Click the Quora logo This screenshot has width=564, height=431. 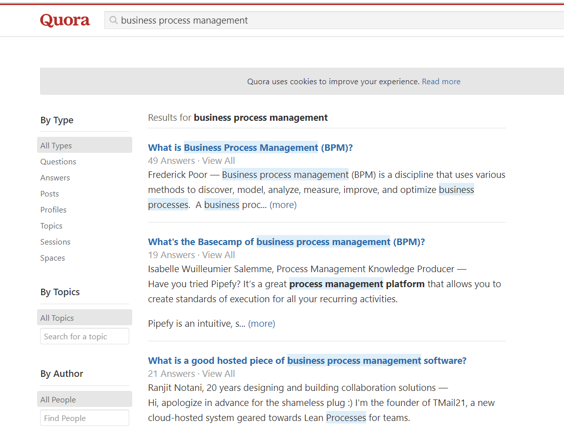[x=65, y=20]
